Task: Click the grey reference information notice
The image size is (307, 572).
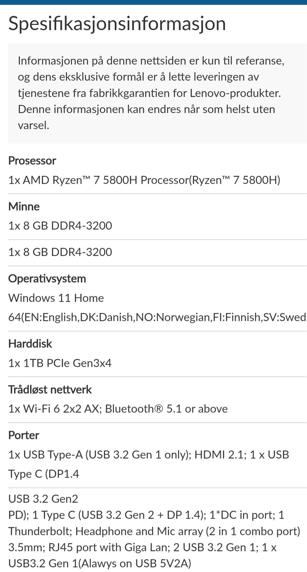Action: (x=151, y=93)
